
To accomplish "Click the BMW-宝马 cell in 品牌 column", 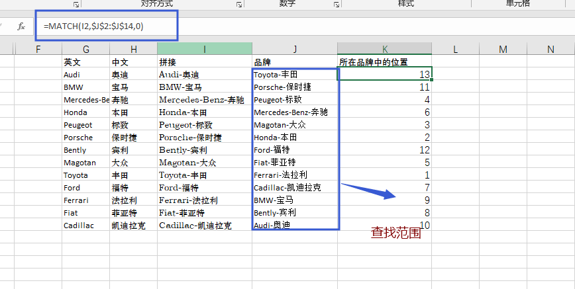I will coord(295,200).
